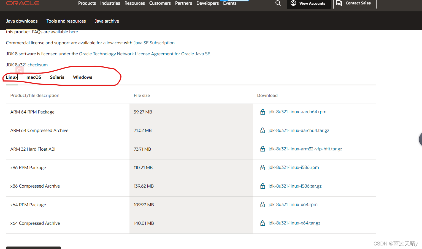This screenshot has height=249, width=422.
Task: Click lock icon beside jdk-8u321-linux-aarch64.tar.gz
Action: click(x=263, y=130)
